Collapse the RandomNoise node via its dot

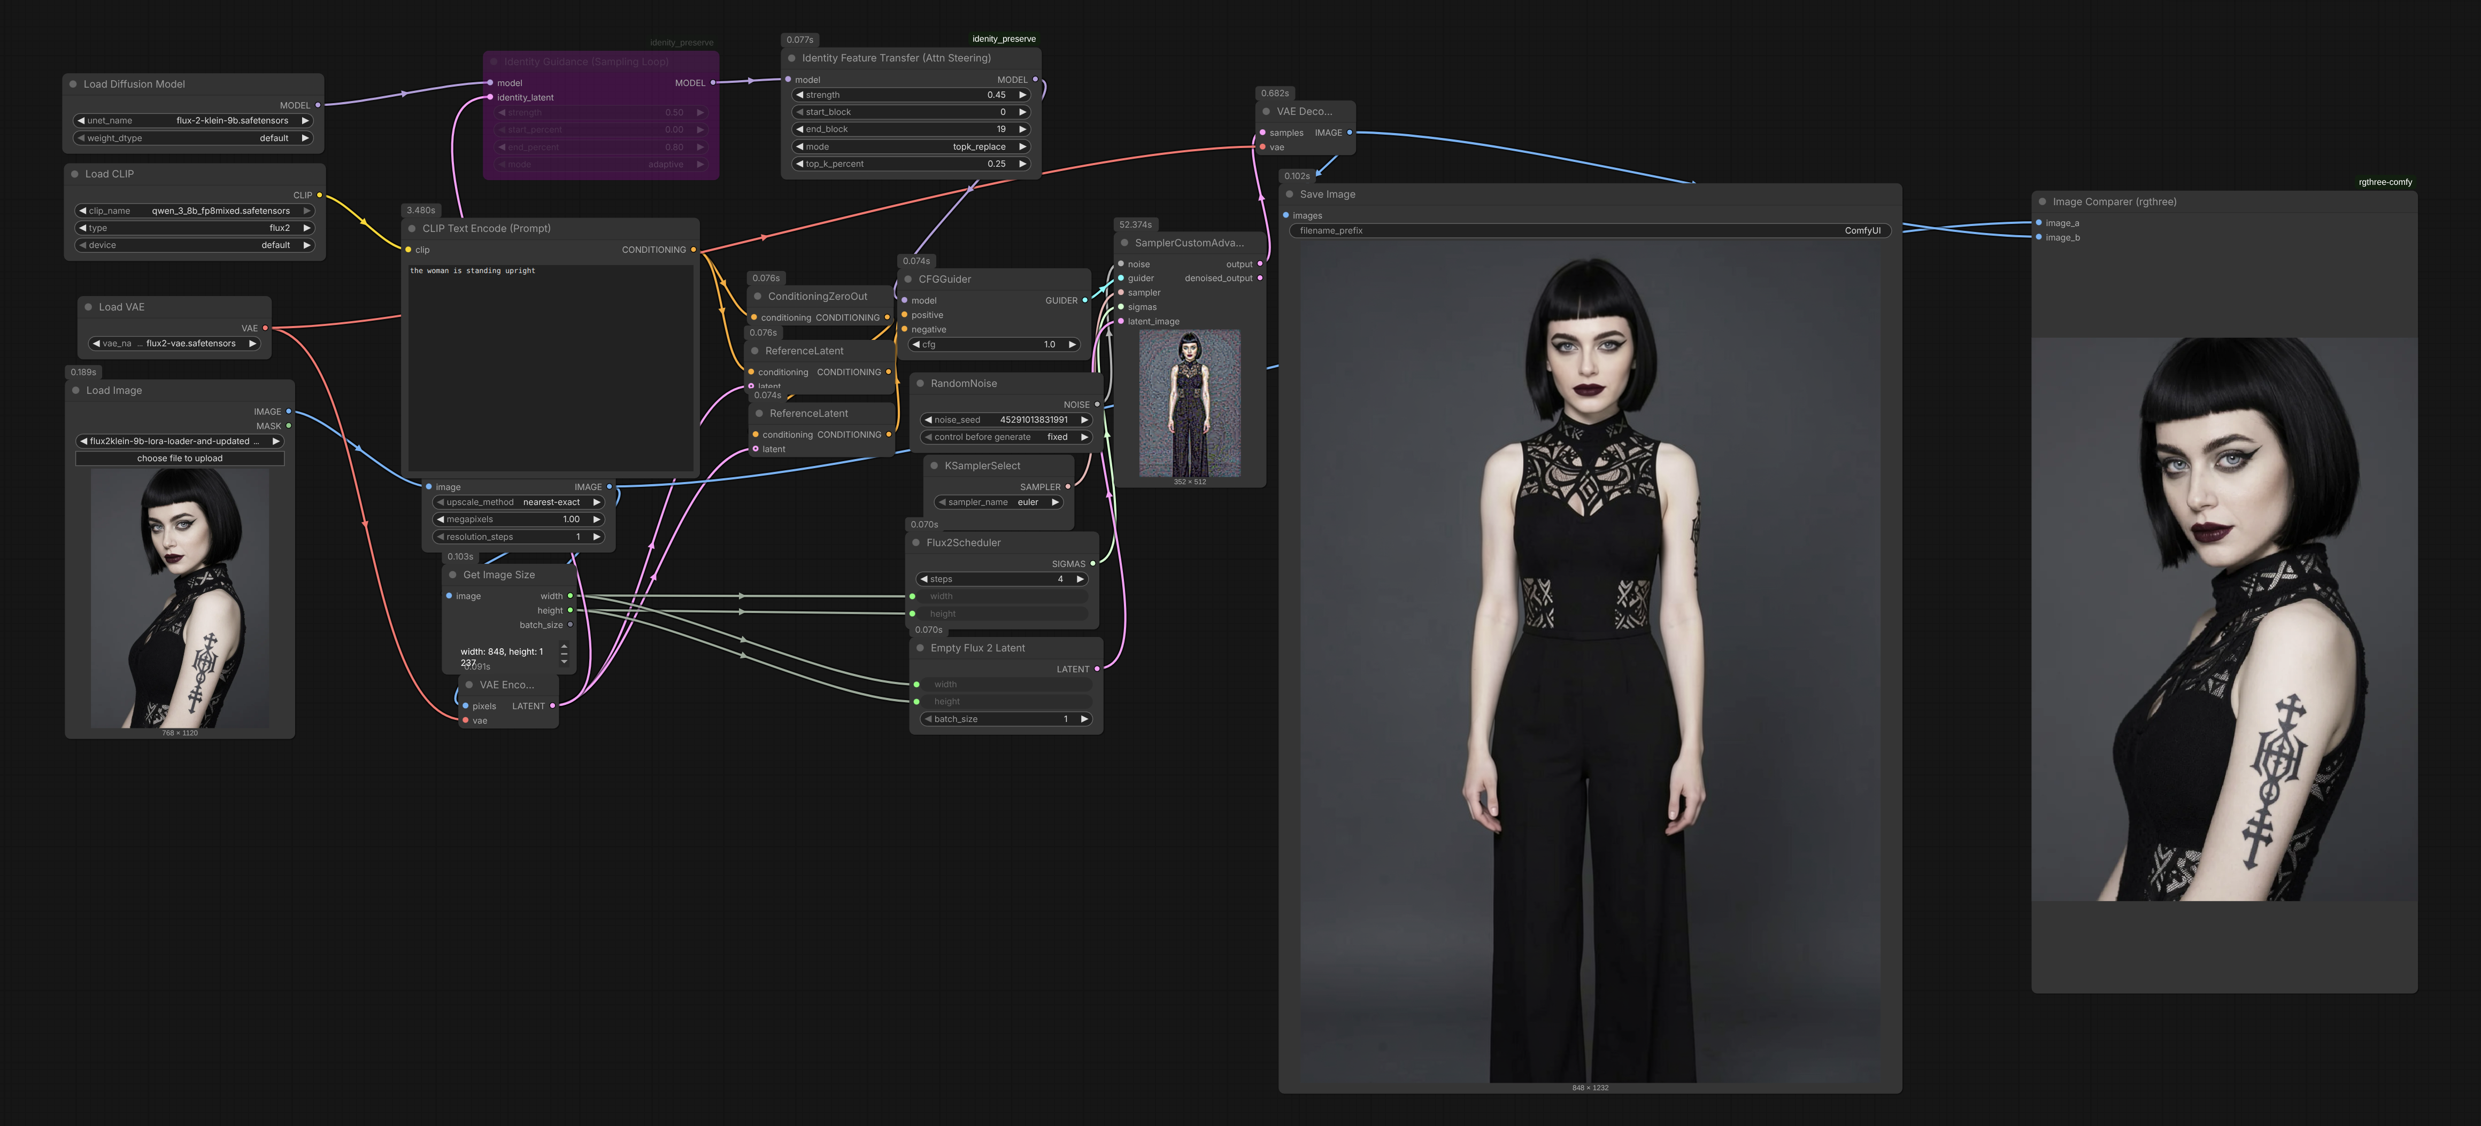pyautogui.click(x=921, y=384)
